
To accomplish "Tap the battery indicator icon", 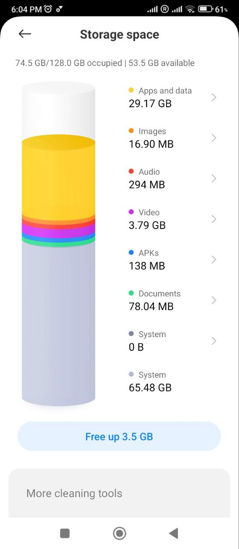I will [x=206, y=9].
